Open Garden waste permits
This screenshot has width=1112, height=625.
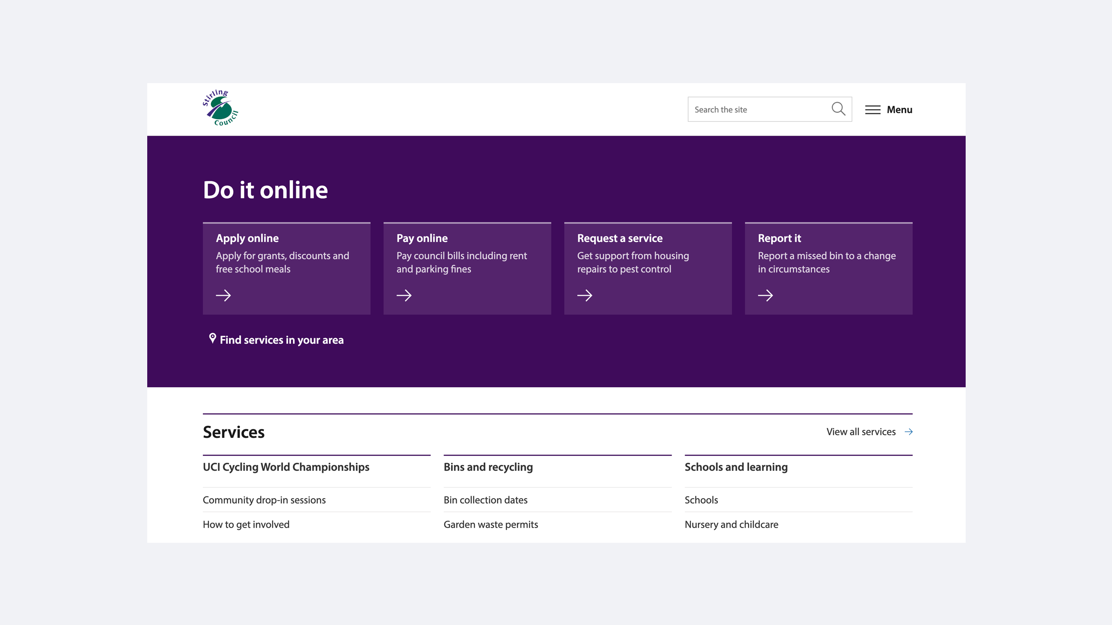coord(491,525)
